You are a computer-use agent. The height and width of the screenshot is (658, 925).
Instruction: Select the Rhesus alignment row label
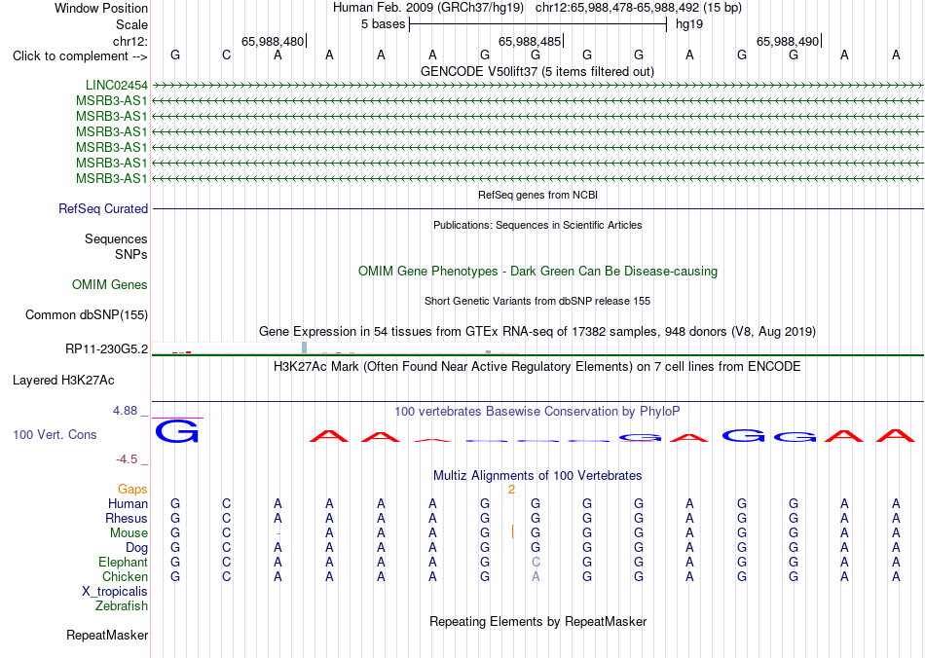pyautogui.click(x=127, y=518)
